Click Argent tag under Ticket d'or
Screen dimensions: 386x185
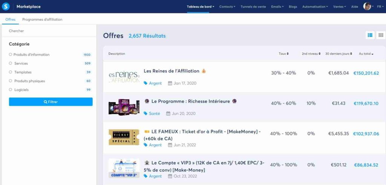click(x=155, y=145)
